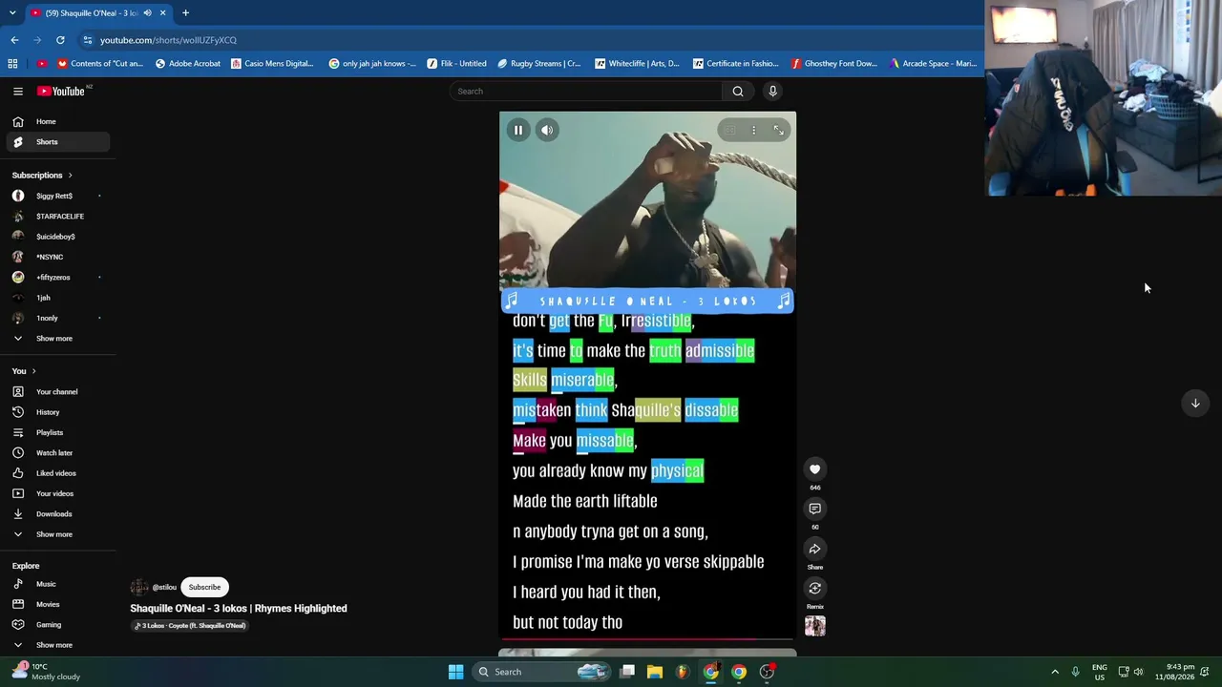
Task: Open taskbar volume control
Action: point(1138,672)
